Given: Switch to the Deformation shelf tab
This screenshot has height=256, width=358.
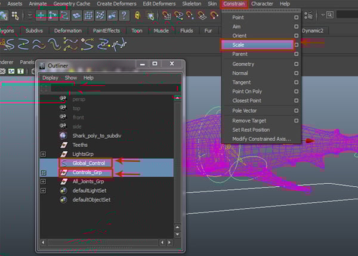Looking at the screenshot, I should 68,31.
